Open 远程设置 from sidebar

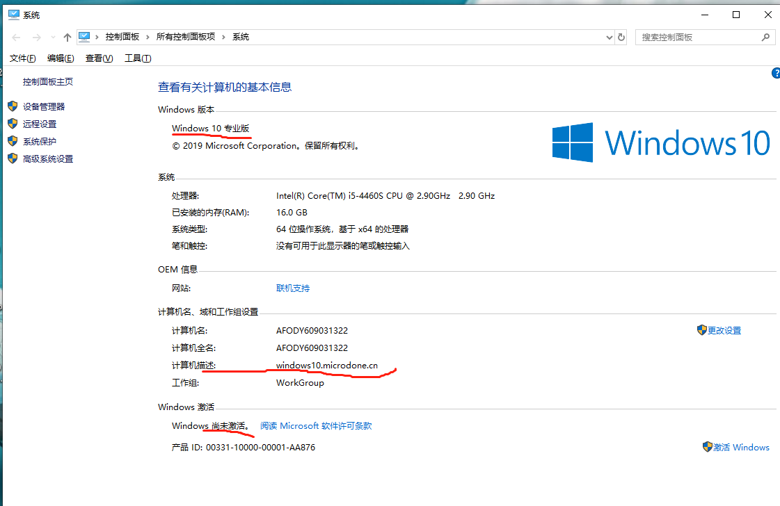click(40, 124)
